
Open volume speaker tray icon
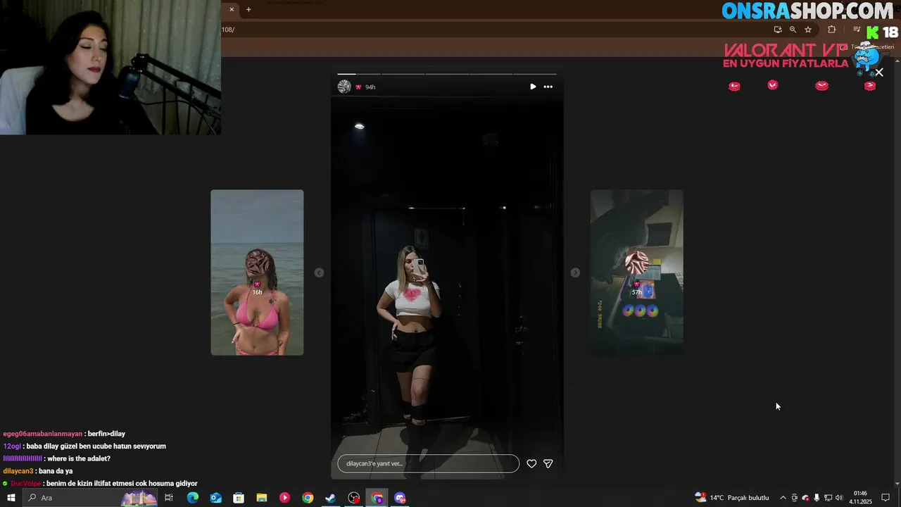tap(839, 498)
